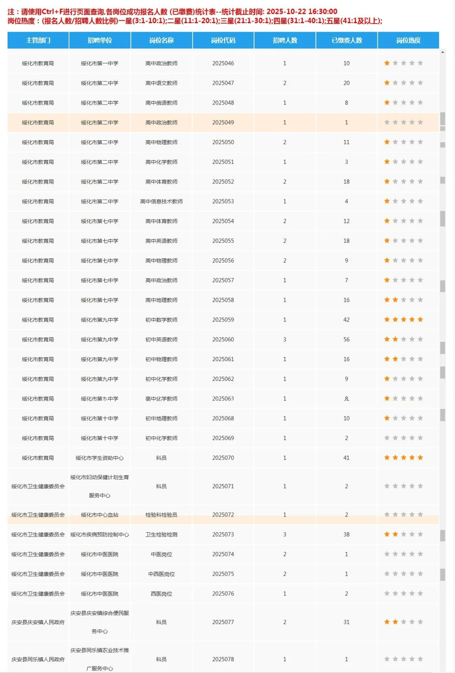Screen dimensions: 455x673
Task: Click the 岗位热度 column header
Action: (408, 40)
